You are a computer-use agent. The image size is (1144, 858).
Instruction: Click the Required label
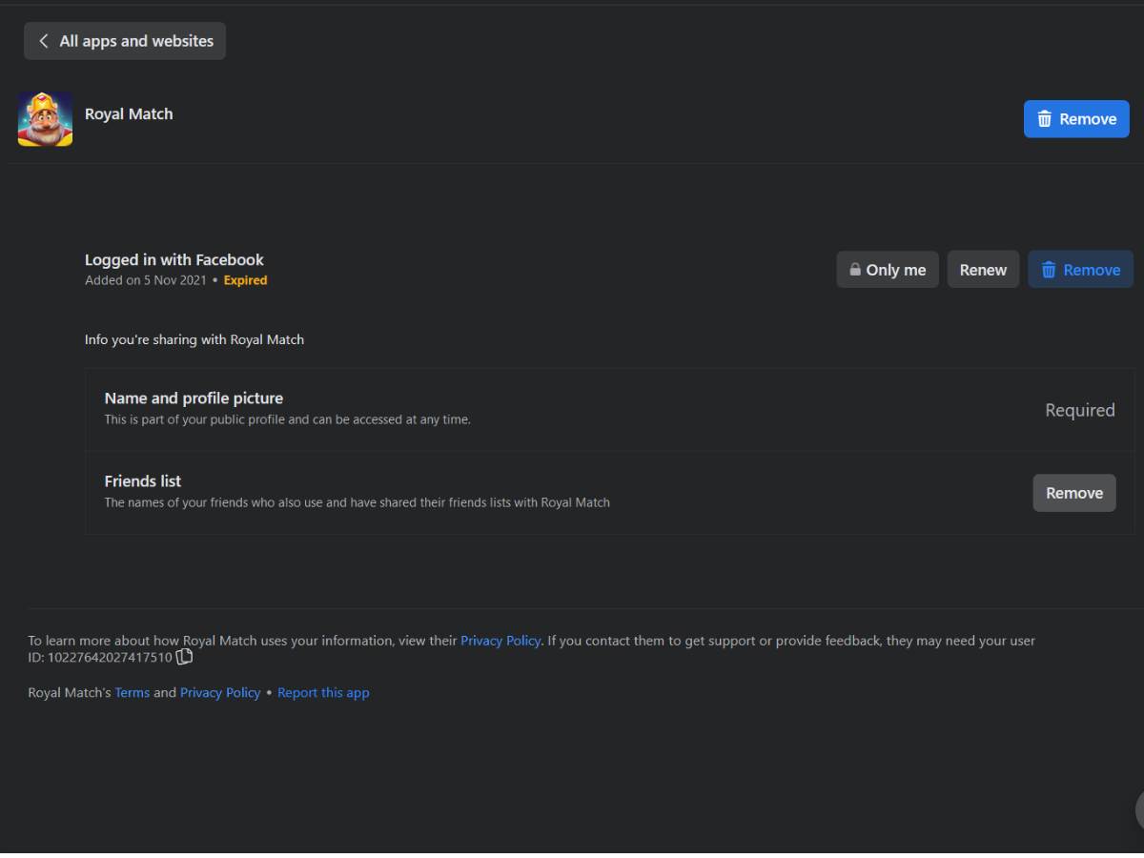1079,410
